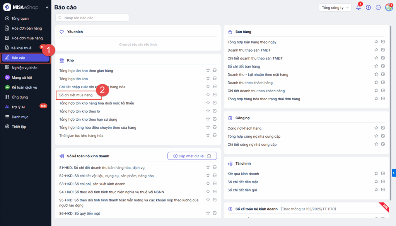Screen dimensions: 396x226
Task: Expand the blue side panel arrow tab
Action: click(x=394, y=173)
